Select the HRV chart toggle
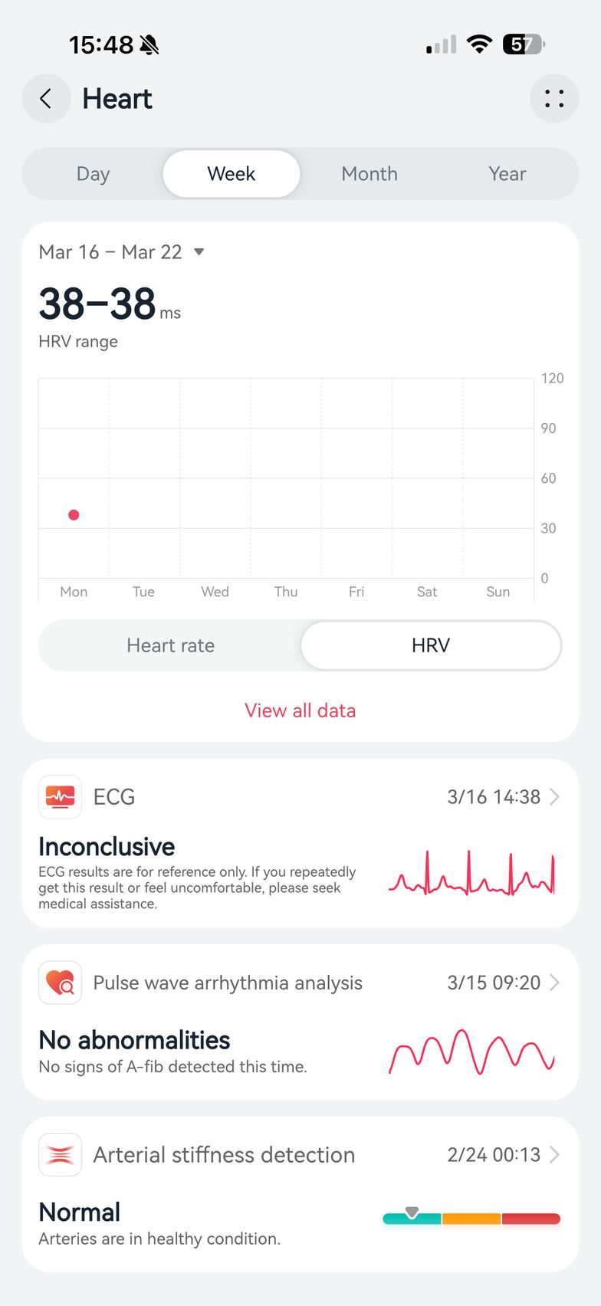601x1306 pixels. (x=431, y=645)
